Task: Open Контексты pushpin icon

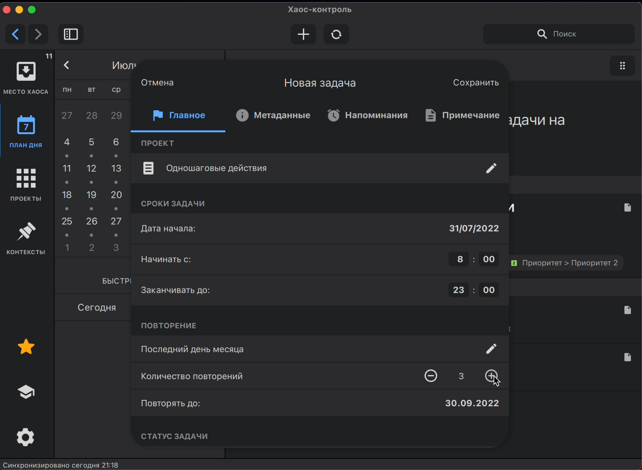Action: pos(26,231)
